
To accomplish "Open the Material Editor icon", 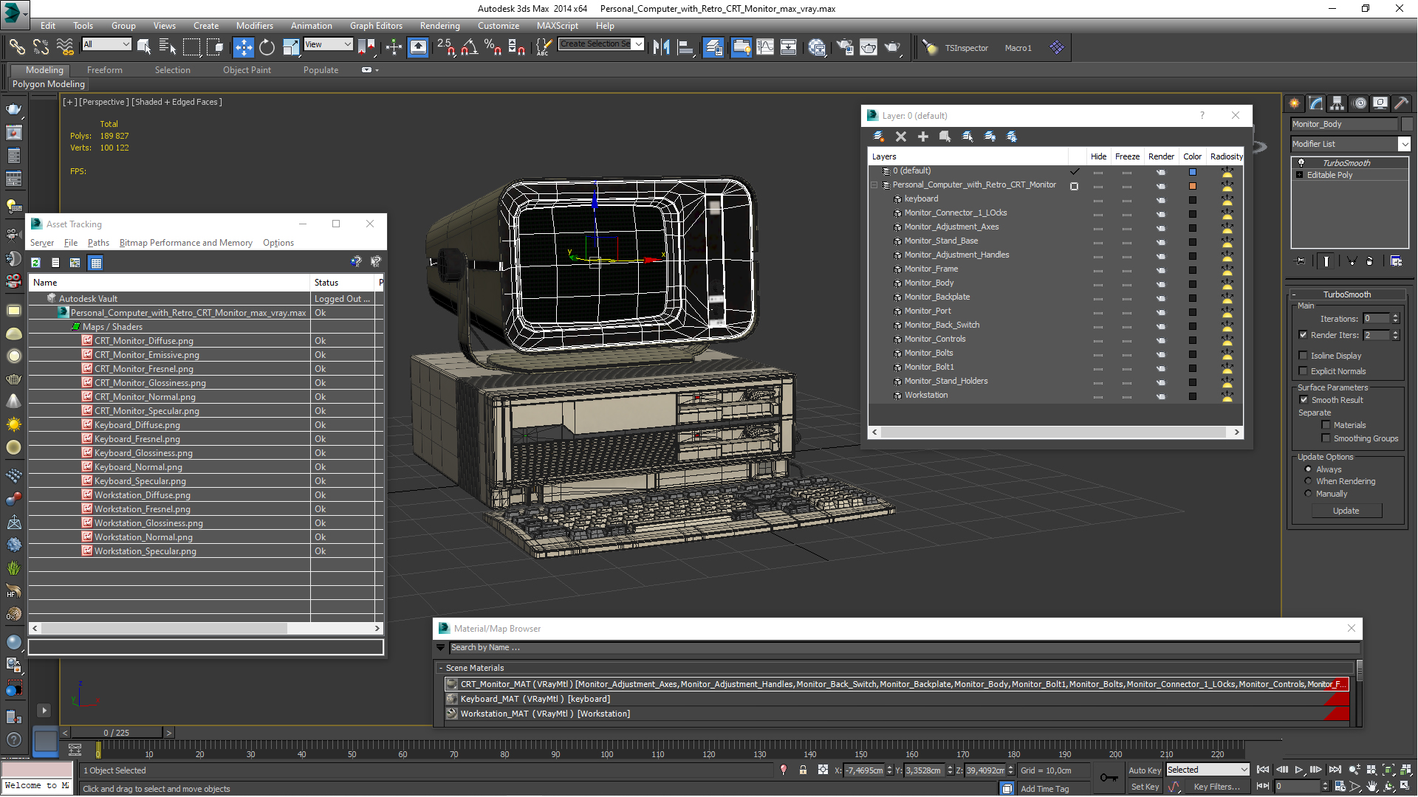I will pyautogui.click(x=816, y=47).
